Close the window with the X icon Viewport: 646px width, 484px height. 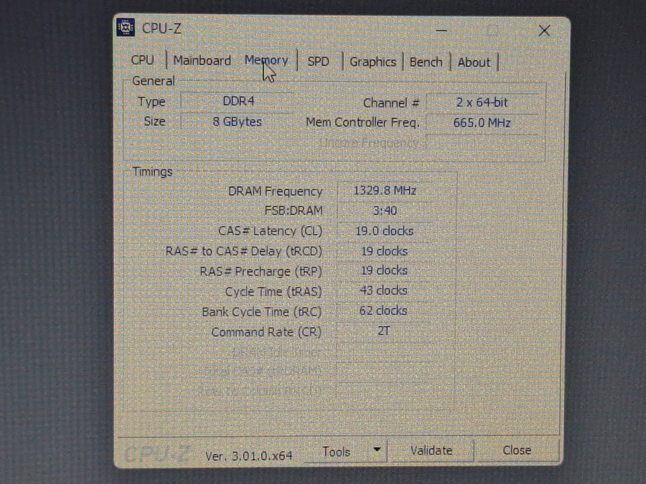[x=544, y=30]
